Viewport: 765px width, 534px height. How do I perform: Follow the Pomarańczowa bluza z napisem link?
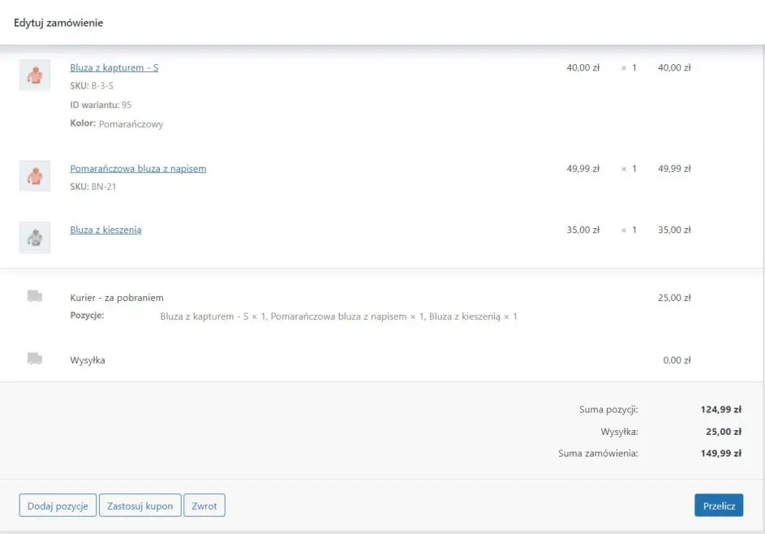(x=138, y=169)
